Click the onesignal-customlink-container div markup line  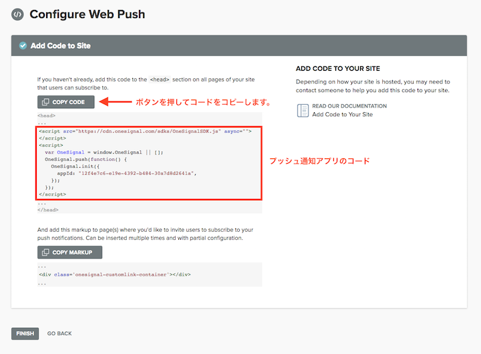pos(115,275)
